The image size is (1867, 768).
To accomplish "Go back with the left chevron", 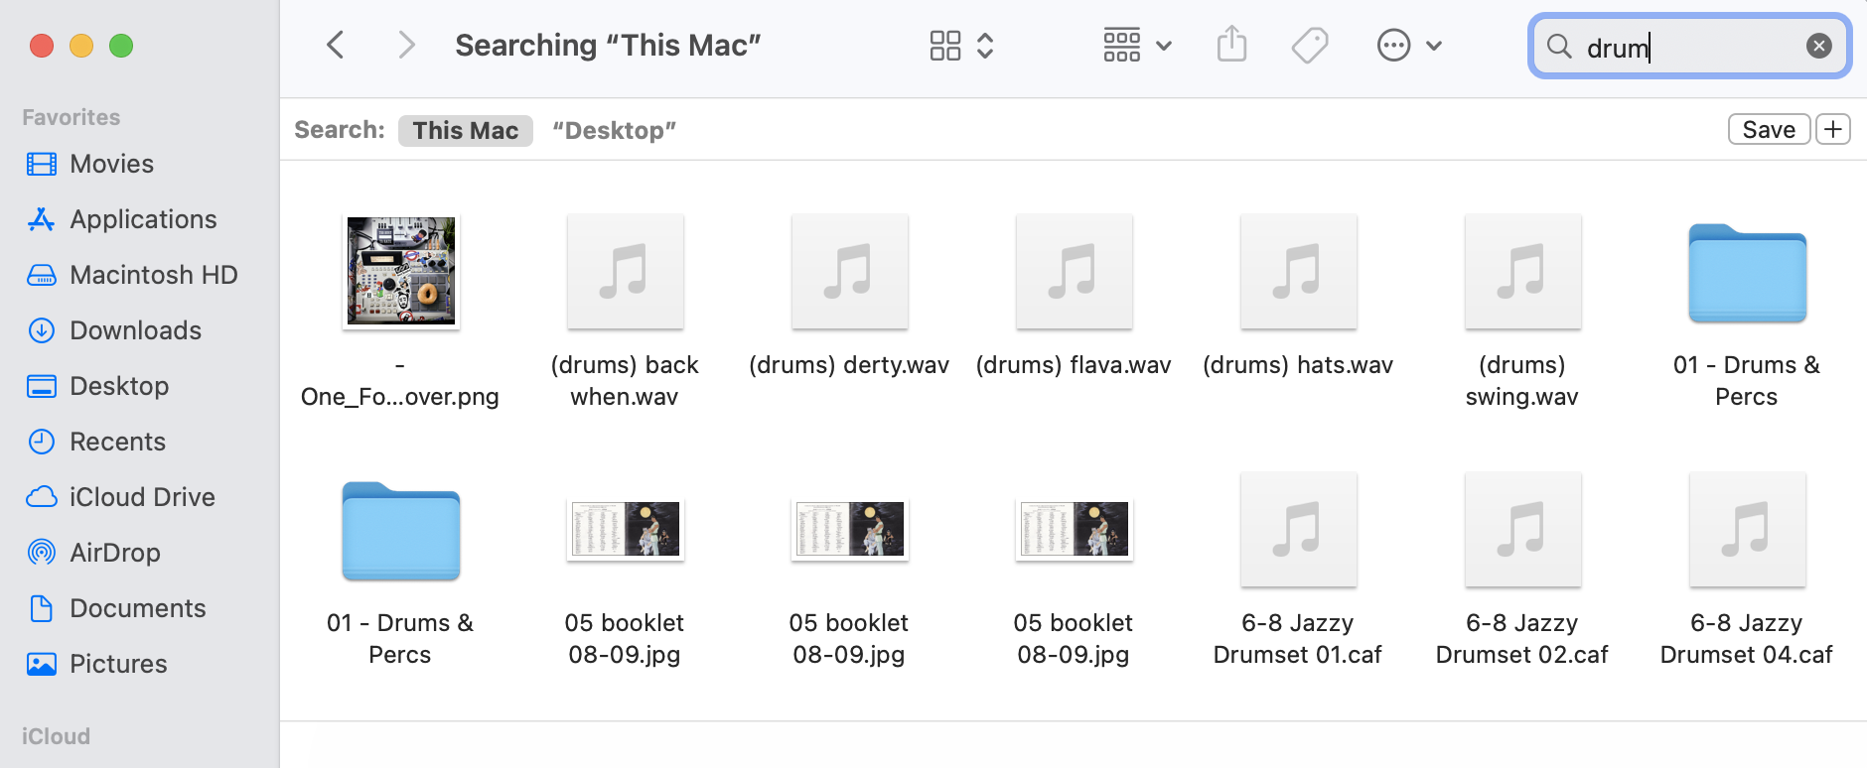I will 336,45.
